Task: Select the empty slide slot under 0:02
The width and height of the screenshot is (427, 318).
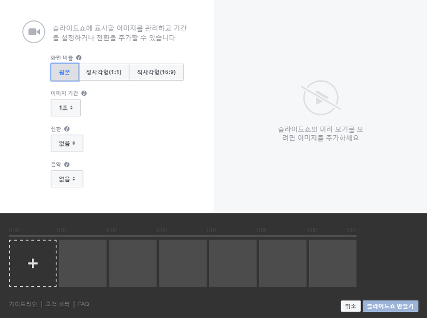Action: pyautogui.click(x=133, y=263)
